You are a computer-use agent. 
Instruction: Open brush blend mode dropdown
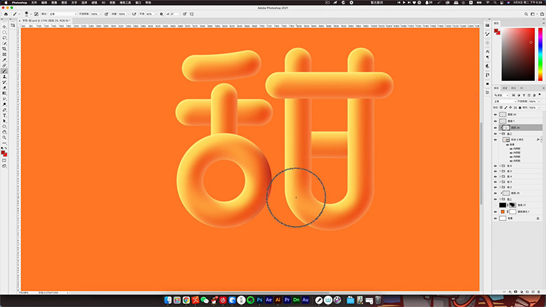[63, 14]
